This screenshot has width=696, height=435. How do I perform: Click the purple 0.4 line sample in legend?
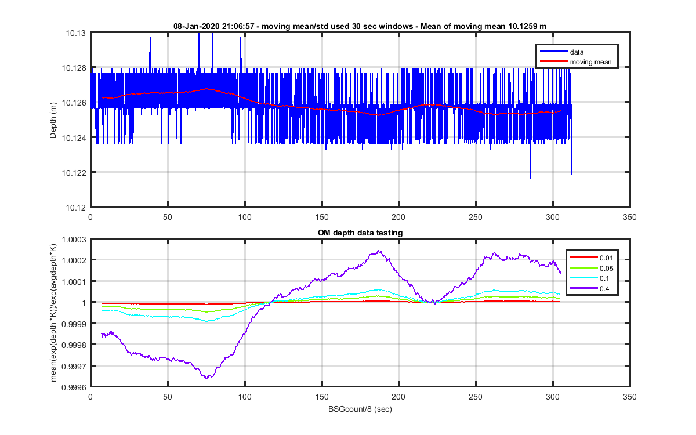pos(583,287)
